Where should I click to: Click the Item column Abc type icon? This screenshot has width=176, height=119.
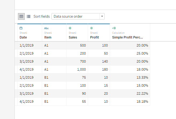46,28
